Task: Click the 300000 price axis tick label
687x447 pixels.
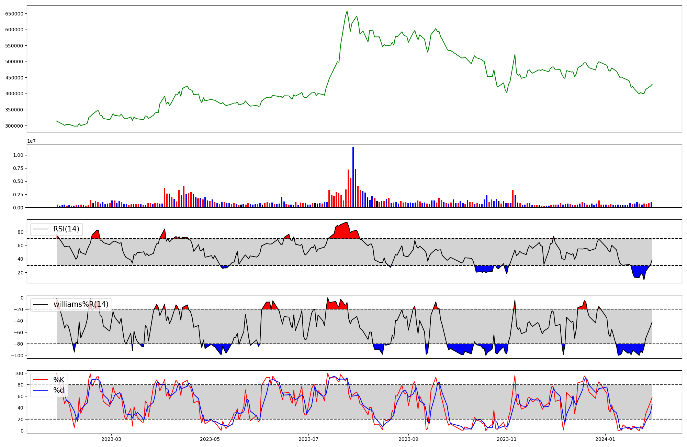Action: pos(14,126)
